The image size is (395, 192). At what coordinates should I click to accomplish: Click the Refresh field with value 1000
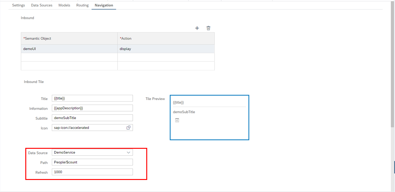(x=92, y=172)
